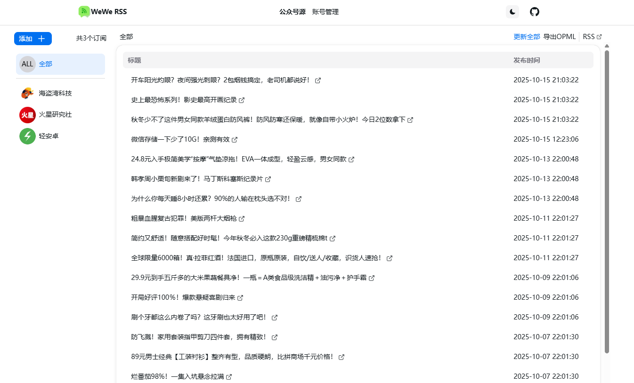This screenshot has height=383, width=634.
Task: Open the GitHub repository icon
Action: [534, 12]
